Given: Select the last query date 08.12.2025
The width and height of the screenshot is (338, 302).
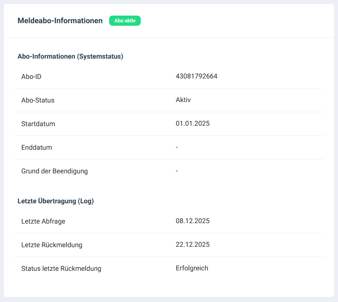Looking at the screenshot, I should [x=193, y=221].
